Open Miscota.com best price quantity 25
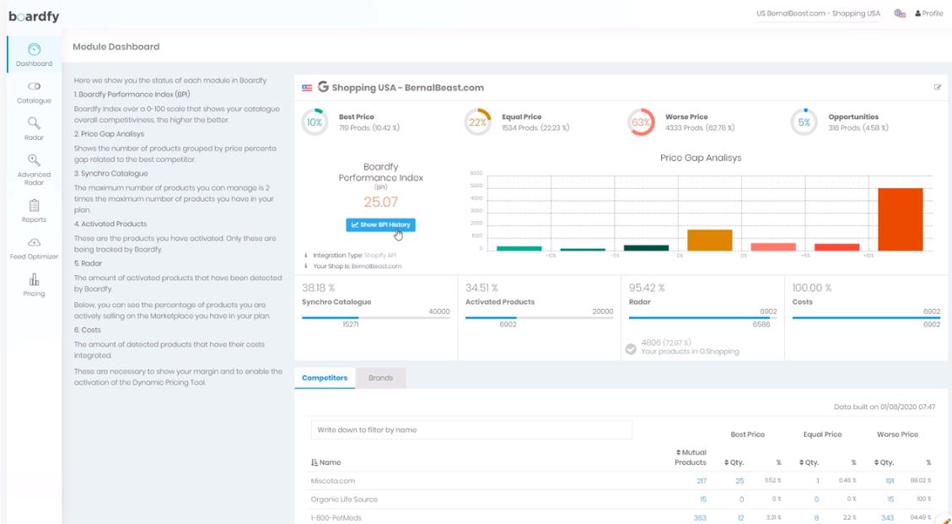Viewport: 952px width, 524px height. point(739,481)
